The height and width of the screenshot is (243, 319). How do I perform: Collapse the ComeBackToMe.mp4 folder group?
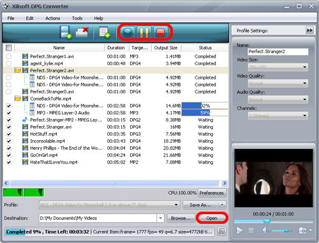click(18, 98)
